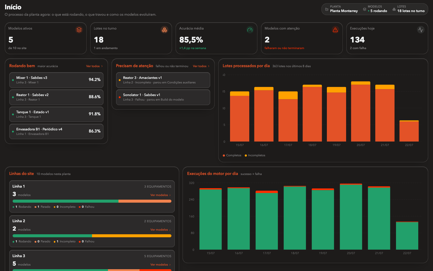Click 88.6% accuracy value for Reator 1
This screenshot has width=433, height=271.
(94, 97)
